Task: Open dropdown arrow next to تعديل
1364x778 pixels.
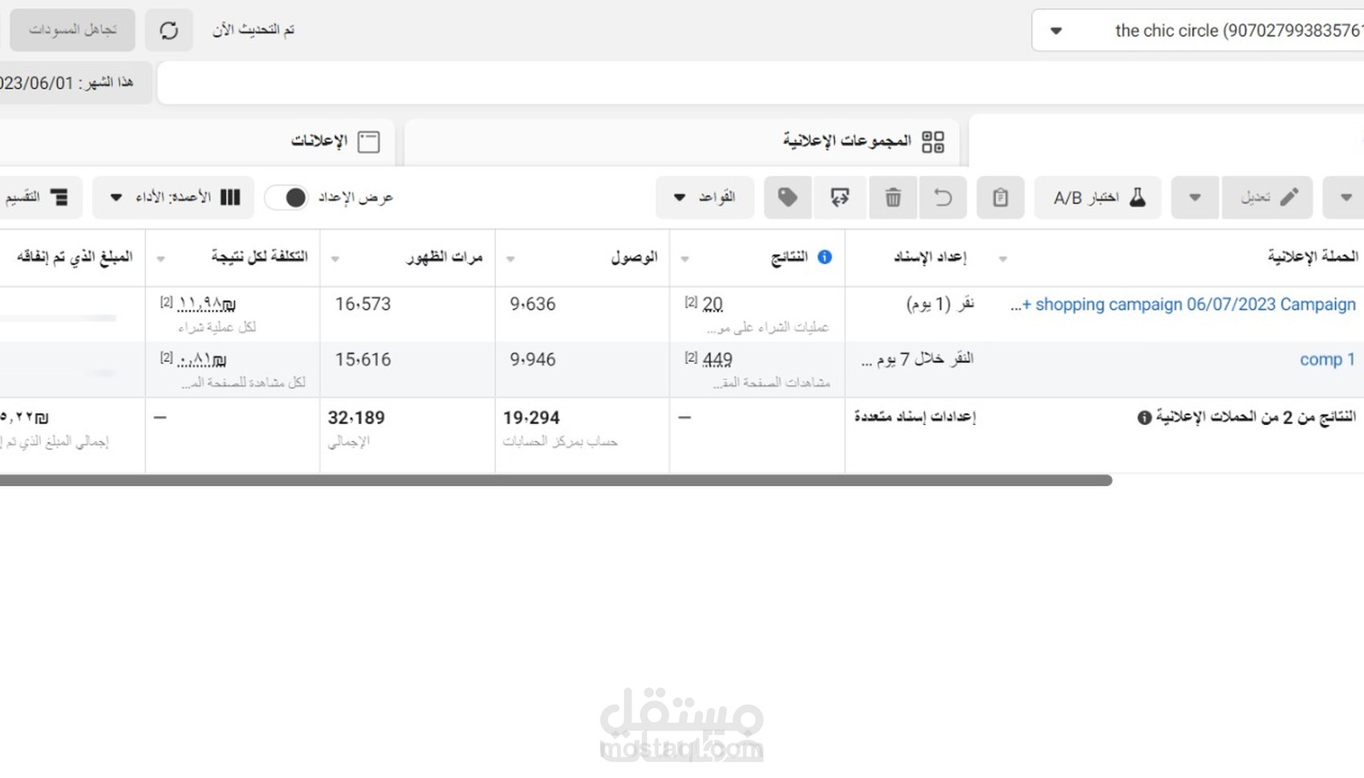Action: 1195,197
